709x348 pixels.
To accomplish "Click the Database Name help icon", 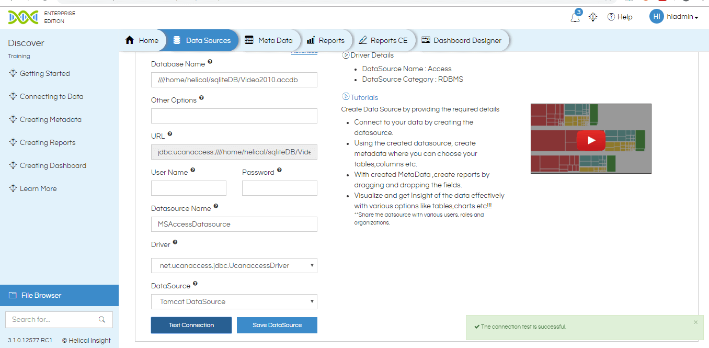I will 210,62.
